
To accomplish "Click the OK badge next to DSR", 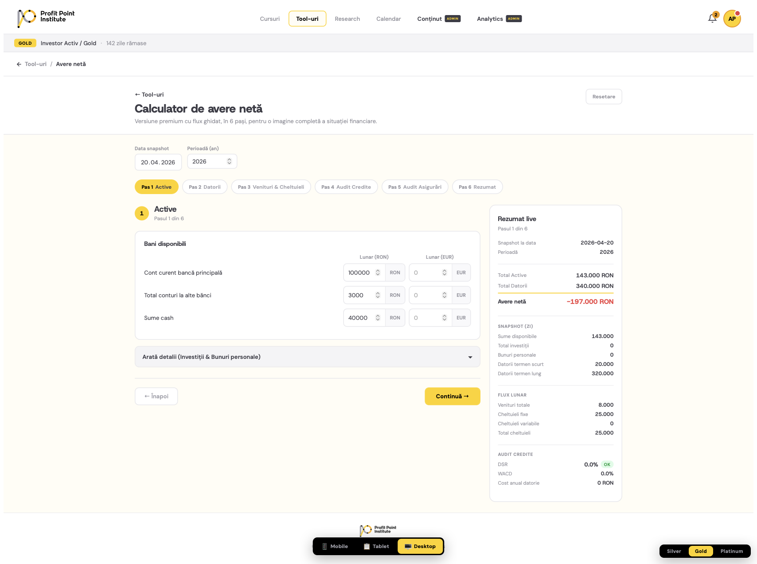I will point(607,464).
